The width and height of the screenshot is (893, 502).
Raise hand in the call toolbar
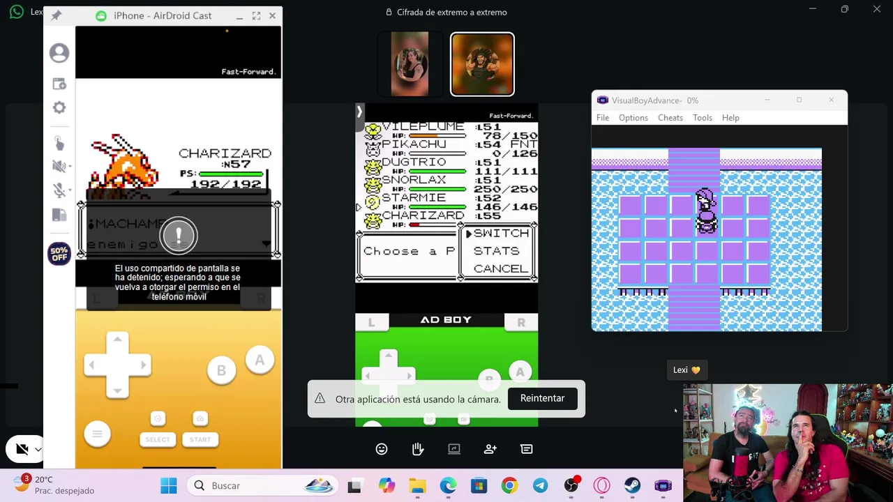coord(418,449)
